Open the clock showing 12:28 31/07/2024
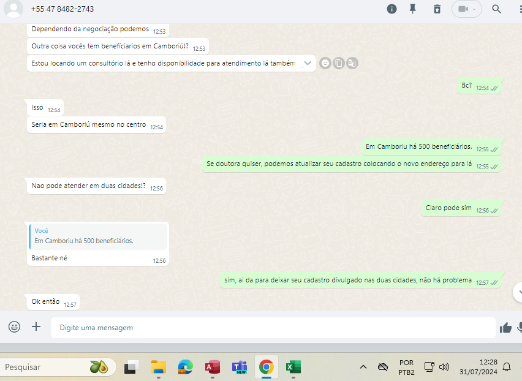 pyautogui.click(x=478, y=367)
